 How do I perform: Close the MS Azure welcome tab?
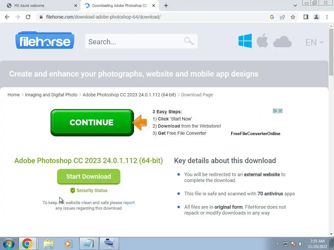pyautogui.click(x=76, y=6)
